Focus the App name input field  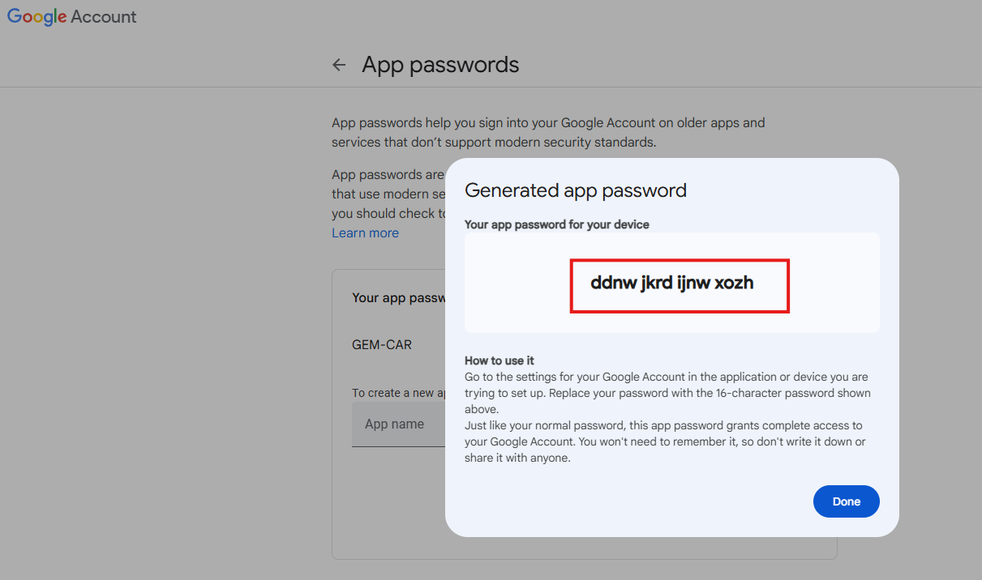click(x=397, y=424)
